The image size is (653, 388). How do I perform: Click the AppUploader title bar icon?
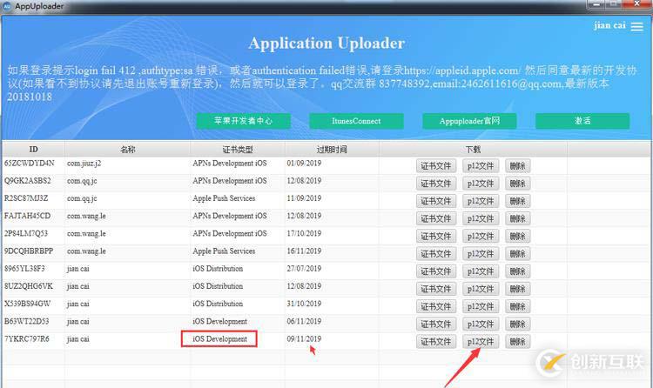(x=7, y=6)
